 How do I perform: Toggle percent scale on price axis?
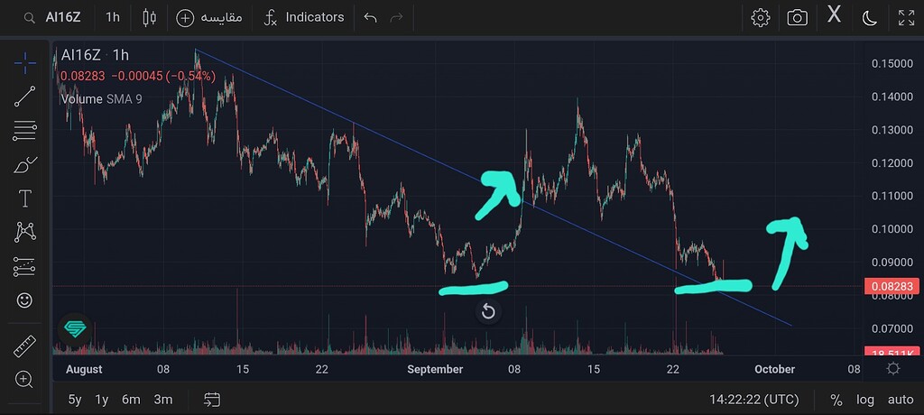tap(836, 400)
